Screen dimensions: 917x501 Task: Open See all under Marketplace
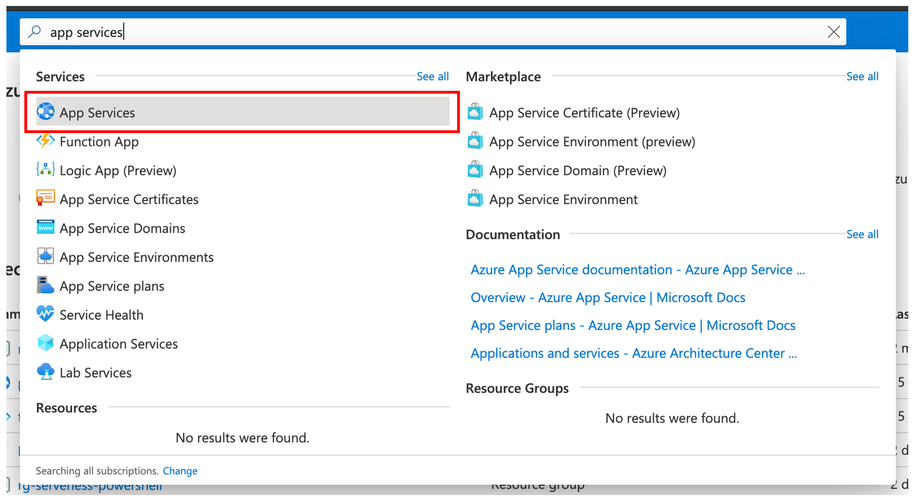[862, 77]
